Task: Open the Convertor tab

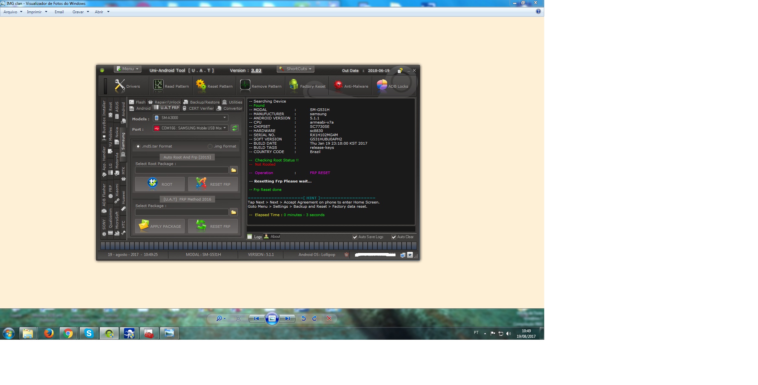Action: point(230,108)
